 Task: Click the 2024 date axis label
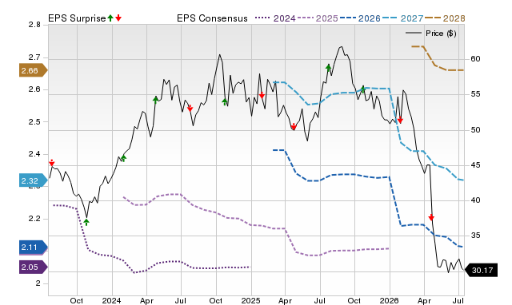(112, 300)
